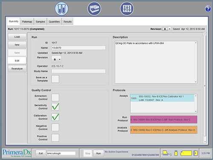This screenshot has height=160, width=213.
Task: Toggle the Save as a Template checkbox
Action: coord(55,79)
